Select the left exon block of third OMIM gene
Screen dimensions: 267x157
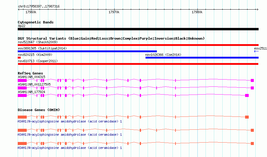(22, 143)
